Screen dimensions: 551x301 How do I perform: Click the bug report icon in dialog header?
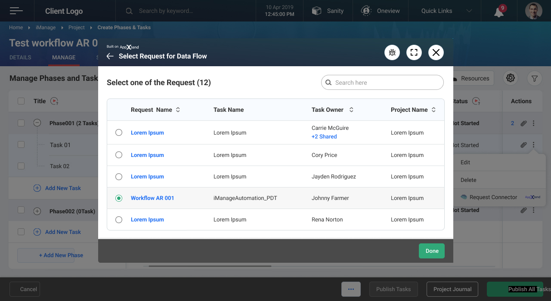click(x=392, y=52)
